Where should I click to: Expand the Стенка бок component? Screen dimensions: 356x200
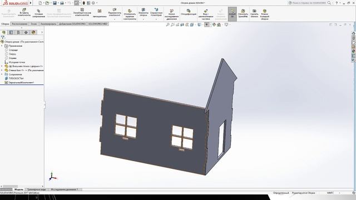click(2, 71)
